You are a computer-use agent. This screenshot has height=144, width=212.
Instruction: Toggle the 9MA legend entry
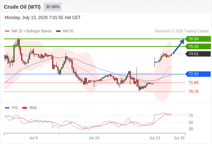click(29, 108)
